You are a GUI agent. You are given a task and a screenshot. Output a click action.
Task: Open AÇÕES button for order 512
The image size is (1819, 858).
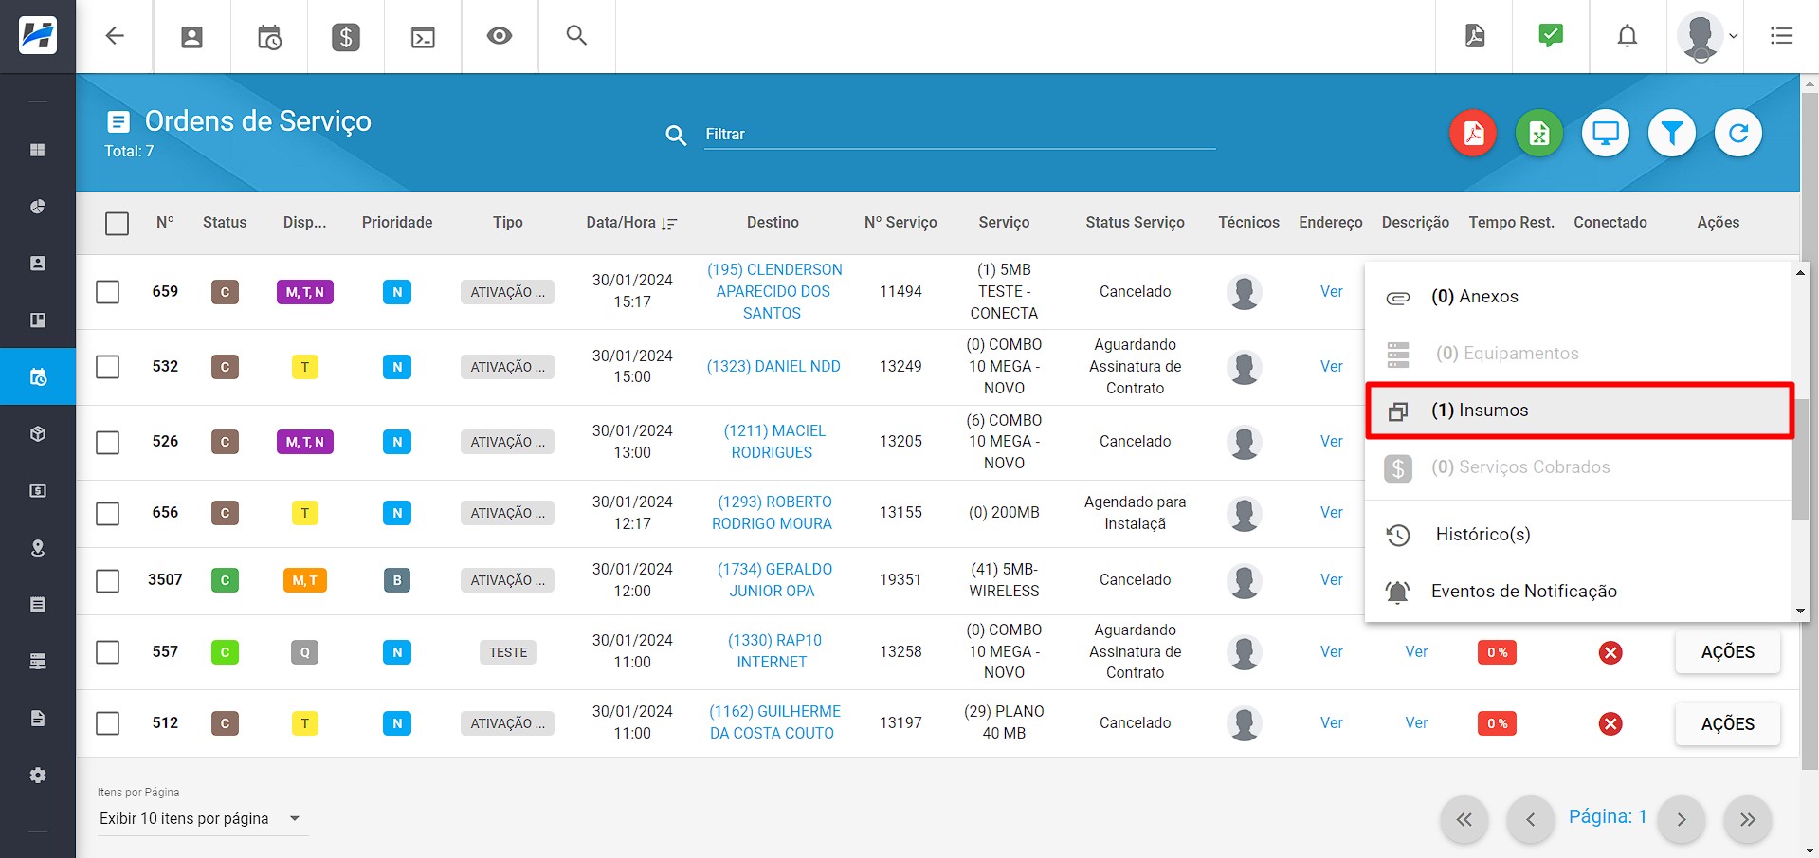tap(1727, 724)
